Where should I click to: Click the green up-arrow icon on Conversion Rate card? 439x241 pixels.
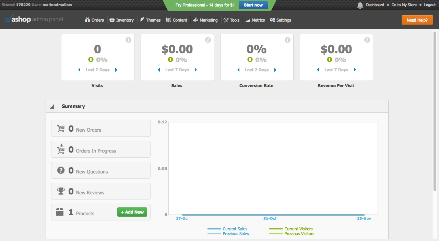pos(250,60)
